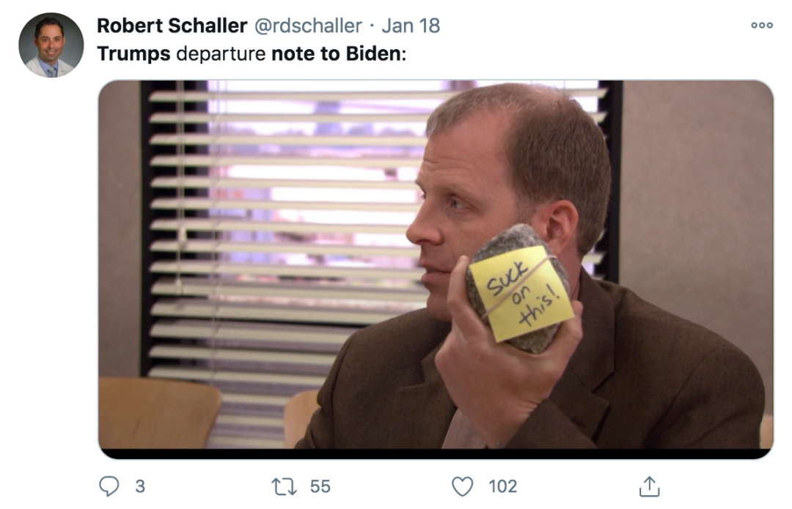Click the reply speech bubble icon
This screenshot has height=509, width=792.
coord(109,486)
